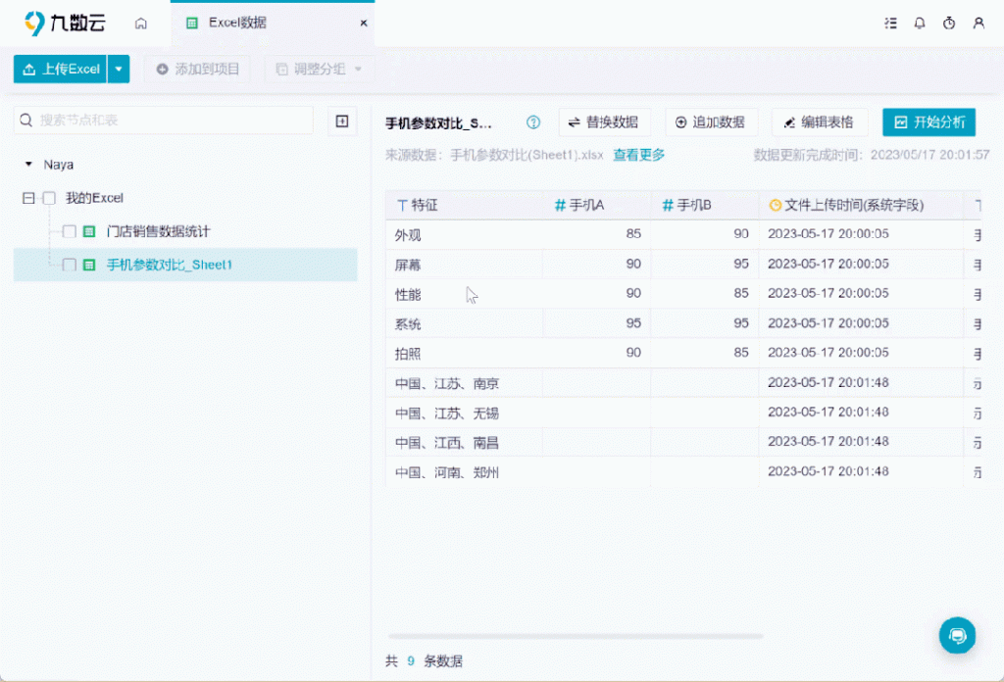This screenshot has height=682, width=1004.
Task: Click the horizontal scrollbar below the table
Action: point(575,636)
